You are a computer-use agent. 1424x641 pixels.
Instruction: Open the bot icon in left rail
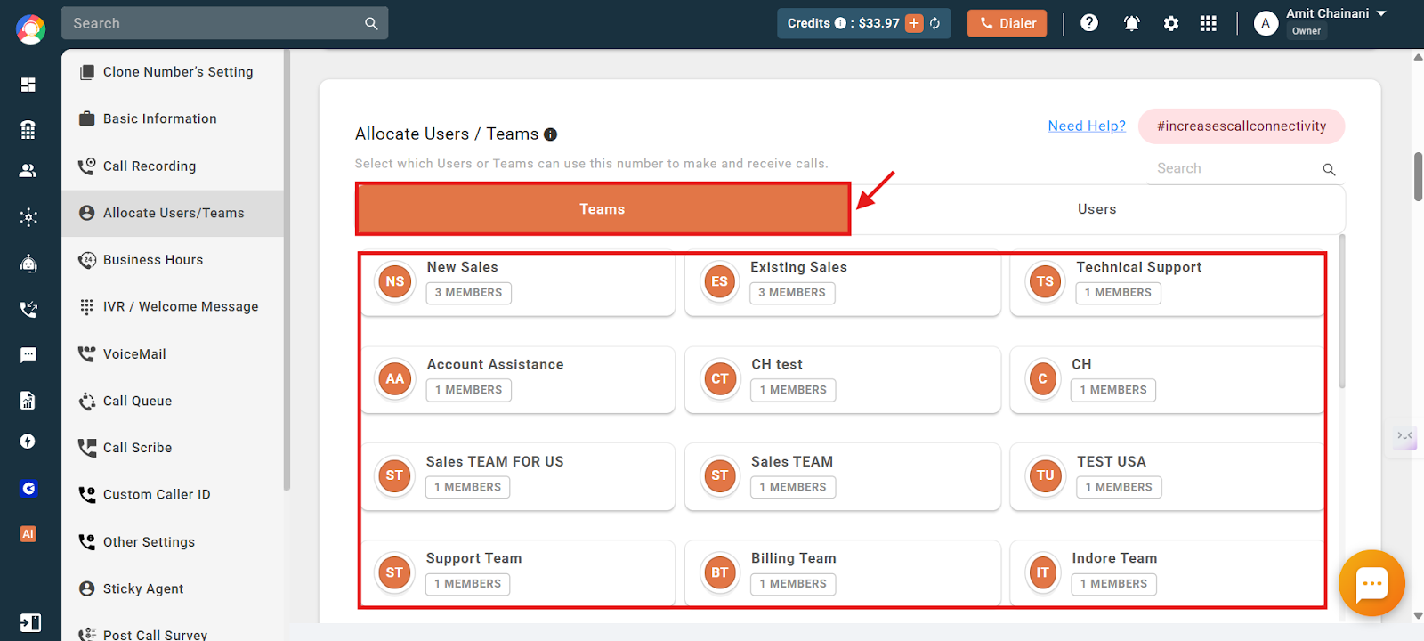pyautogui.click(x=28, y=264)
